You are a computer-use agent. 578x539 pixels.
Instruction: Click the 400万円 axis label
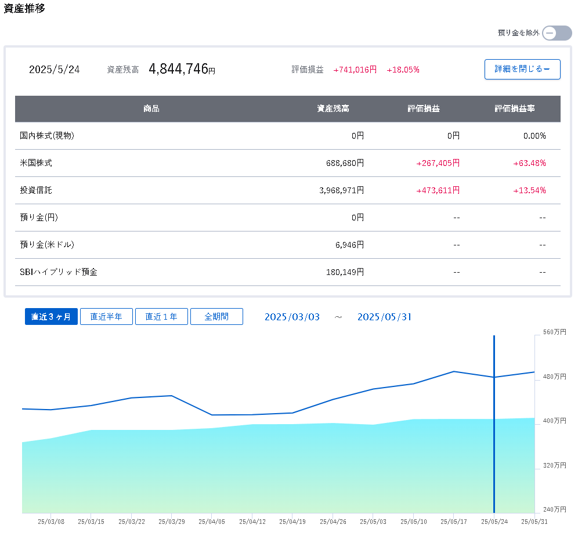pyautogui.click(x=554, y=421)
